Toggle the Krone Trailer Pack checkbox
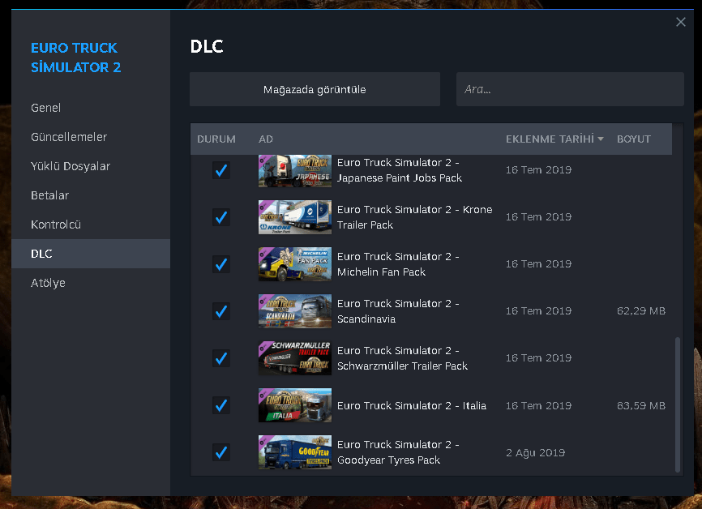 [221, 217]
